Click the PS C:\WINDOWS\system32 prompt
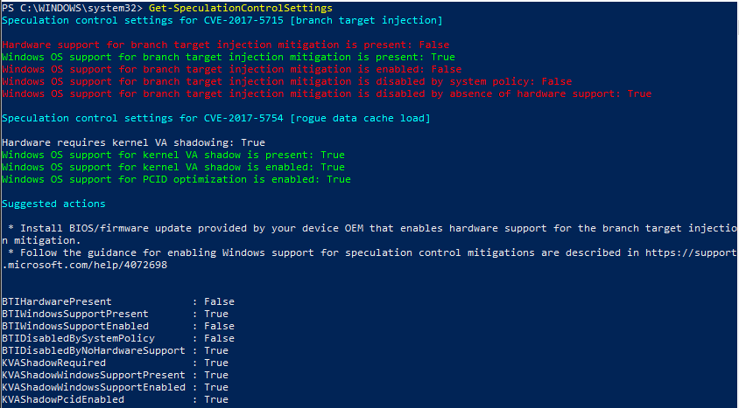The height and width of the screenshot is (408, 739). point(70,7)
